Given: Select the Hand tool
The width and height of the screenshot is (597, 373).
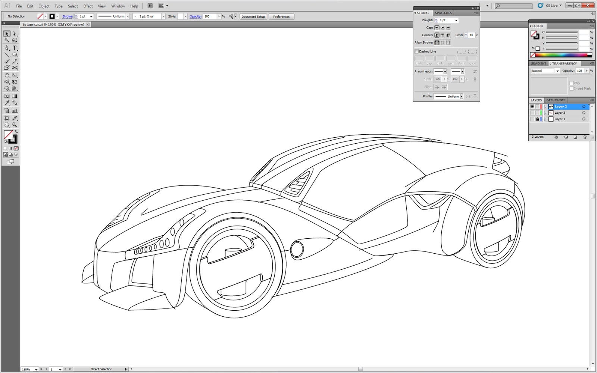Looking at the screenshot, I should [x=7, y=125].
